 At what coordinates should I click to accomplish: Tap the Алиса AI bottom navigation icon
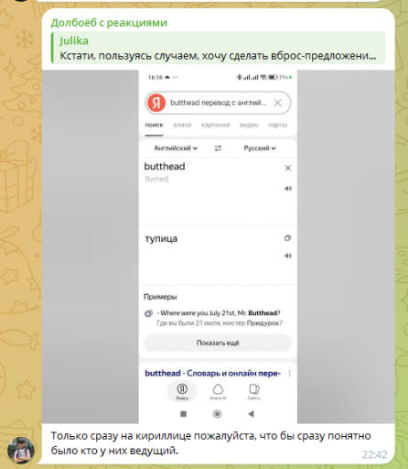pyautogui.click(x=218, y=392)
